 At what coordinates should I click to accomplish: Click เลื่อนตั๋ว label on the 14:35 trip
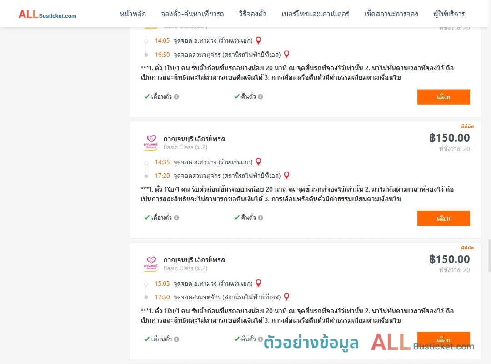point(161,217)
